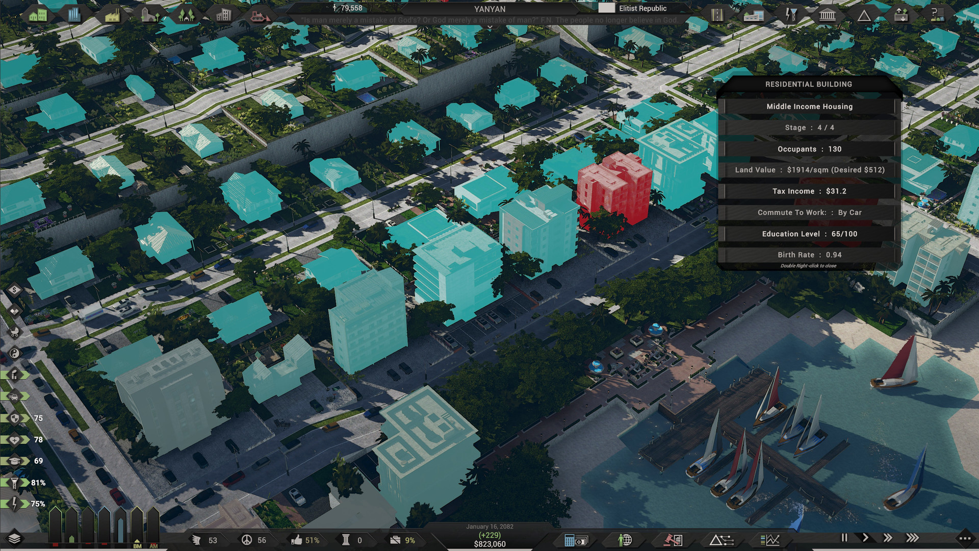Set simulation to fastest triple-arrow speed
The height and width of the screenshot is (551, 979).
(912, 538)
